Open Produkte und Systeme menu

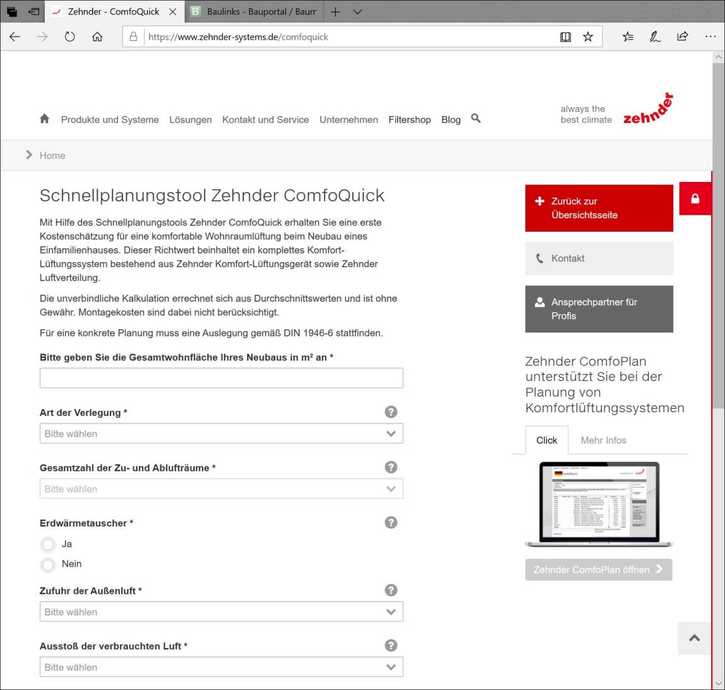point(110,120)
